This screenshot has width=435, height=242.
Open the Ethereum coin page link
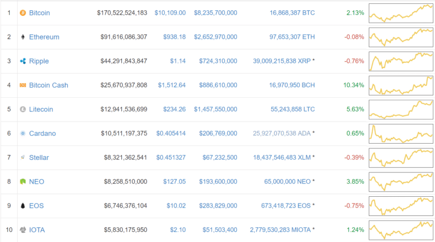[x=44, y=37]
